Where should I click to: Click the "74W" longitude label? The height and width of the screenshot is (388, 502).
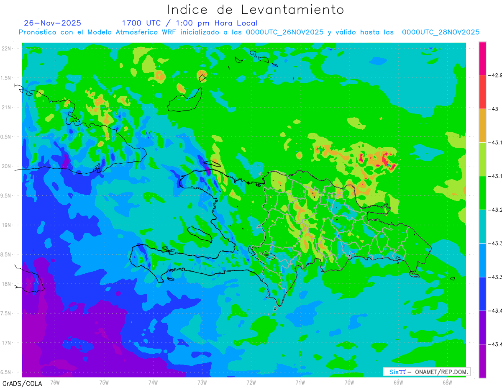(x=153, y=382)
